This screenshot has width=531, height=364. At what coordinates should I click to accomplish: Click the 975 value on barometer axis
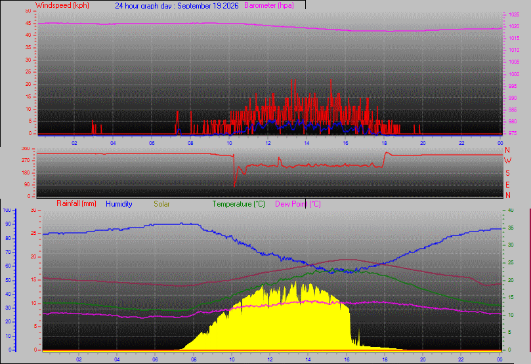pyautogui.click(x=513, y=133)
